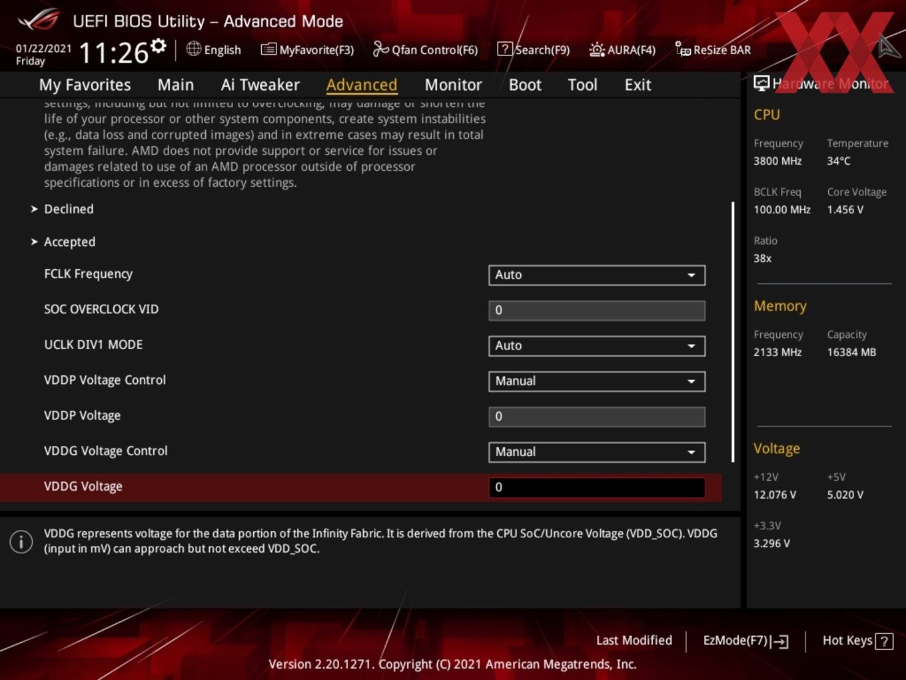Open UCLK DIV1 MODE dropdown
The width and height of the screenshot is (906, 680).
click(x=597, y=345)
